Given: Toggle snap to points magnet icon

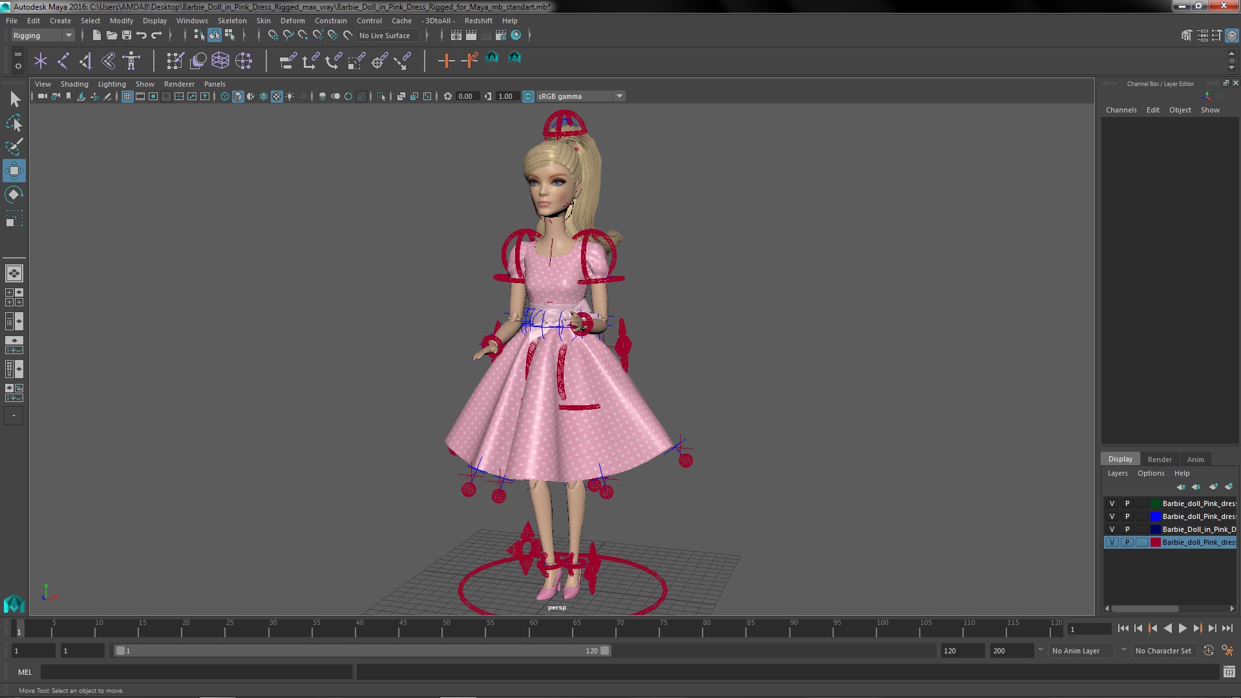Looking at the screenshot, I should point(302,36).
